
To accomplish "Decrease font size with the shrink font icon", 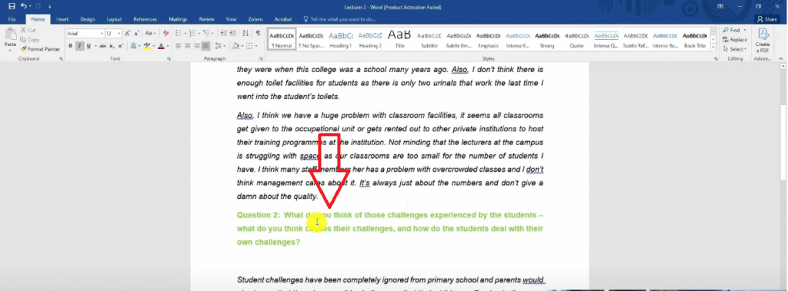I will [137, 34].
